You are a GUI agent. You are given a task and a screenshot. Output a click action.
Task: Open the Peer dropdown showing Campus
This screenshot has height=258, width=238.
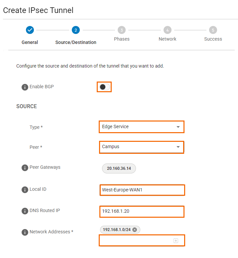(x=141, y=147)
